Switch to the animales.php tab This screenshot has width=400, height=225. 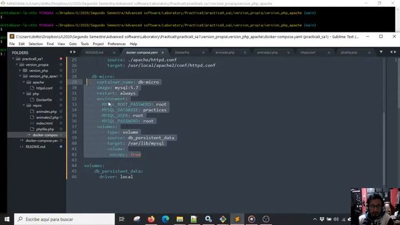pos(225,52)
